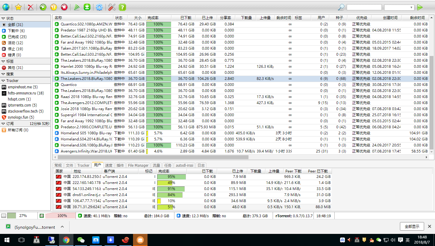Filter by empirehost.me tracker

[25, 87]
